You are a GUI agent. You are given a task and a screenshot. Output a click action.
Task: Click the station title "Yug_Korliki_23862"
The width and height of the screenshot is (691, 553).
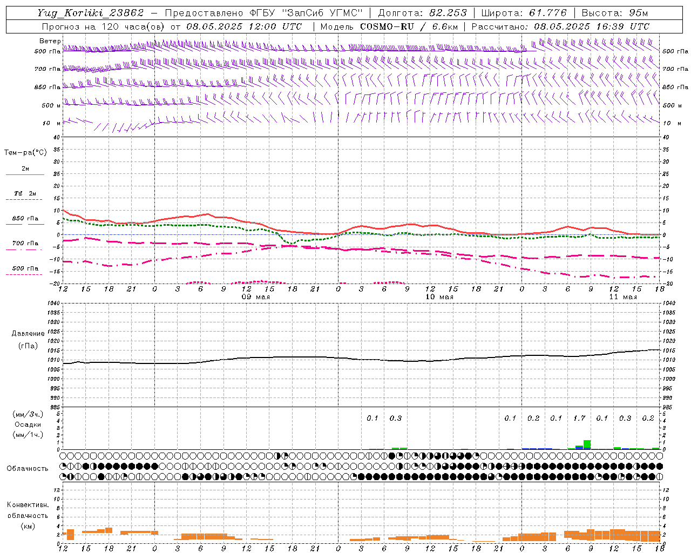click(x=91, y=13)
